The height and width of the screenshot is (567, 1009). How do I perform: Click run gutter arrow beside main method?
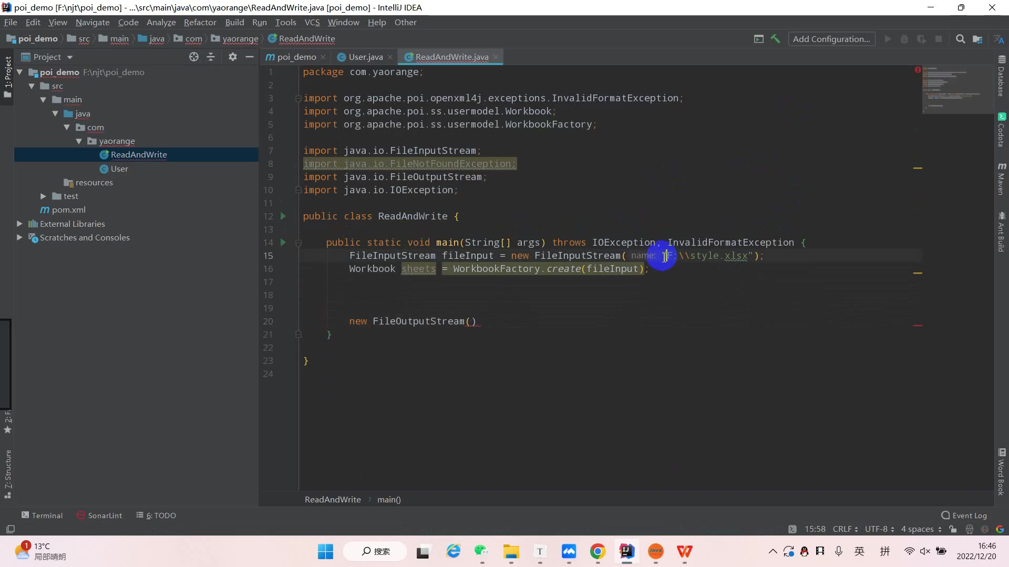pyautogui.click(x=283, y=243)
